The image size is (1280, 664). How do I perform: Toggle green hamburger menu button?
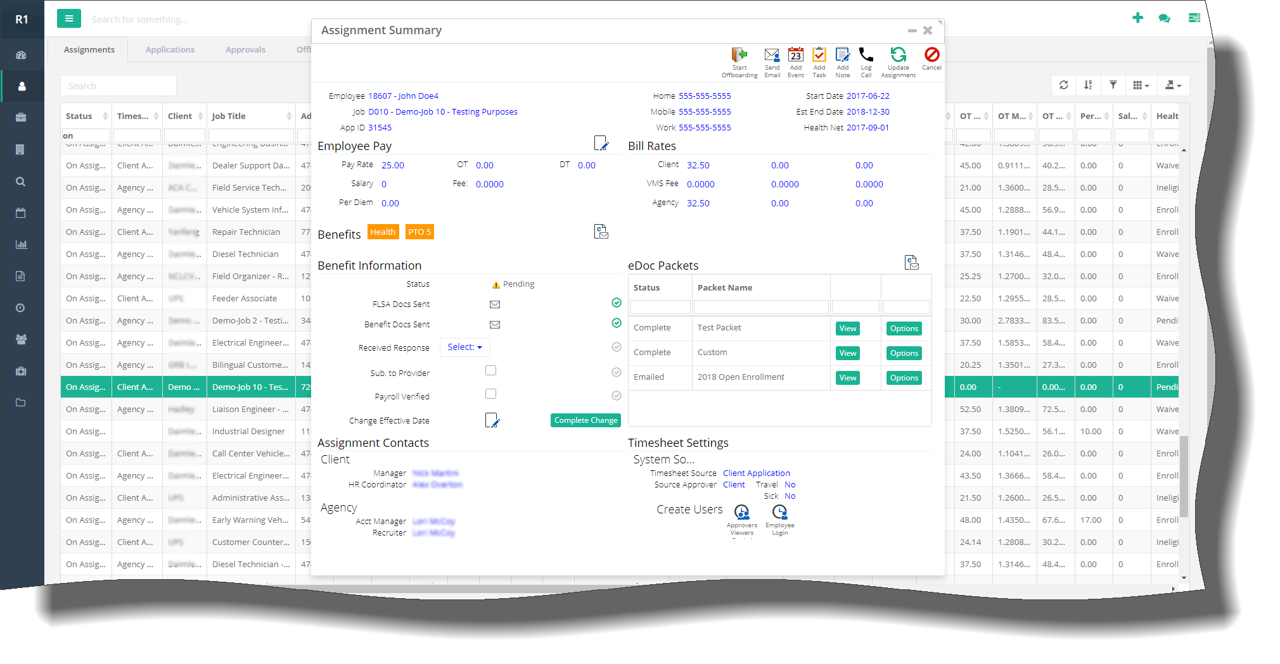(68, 18)
